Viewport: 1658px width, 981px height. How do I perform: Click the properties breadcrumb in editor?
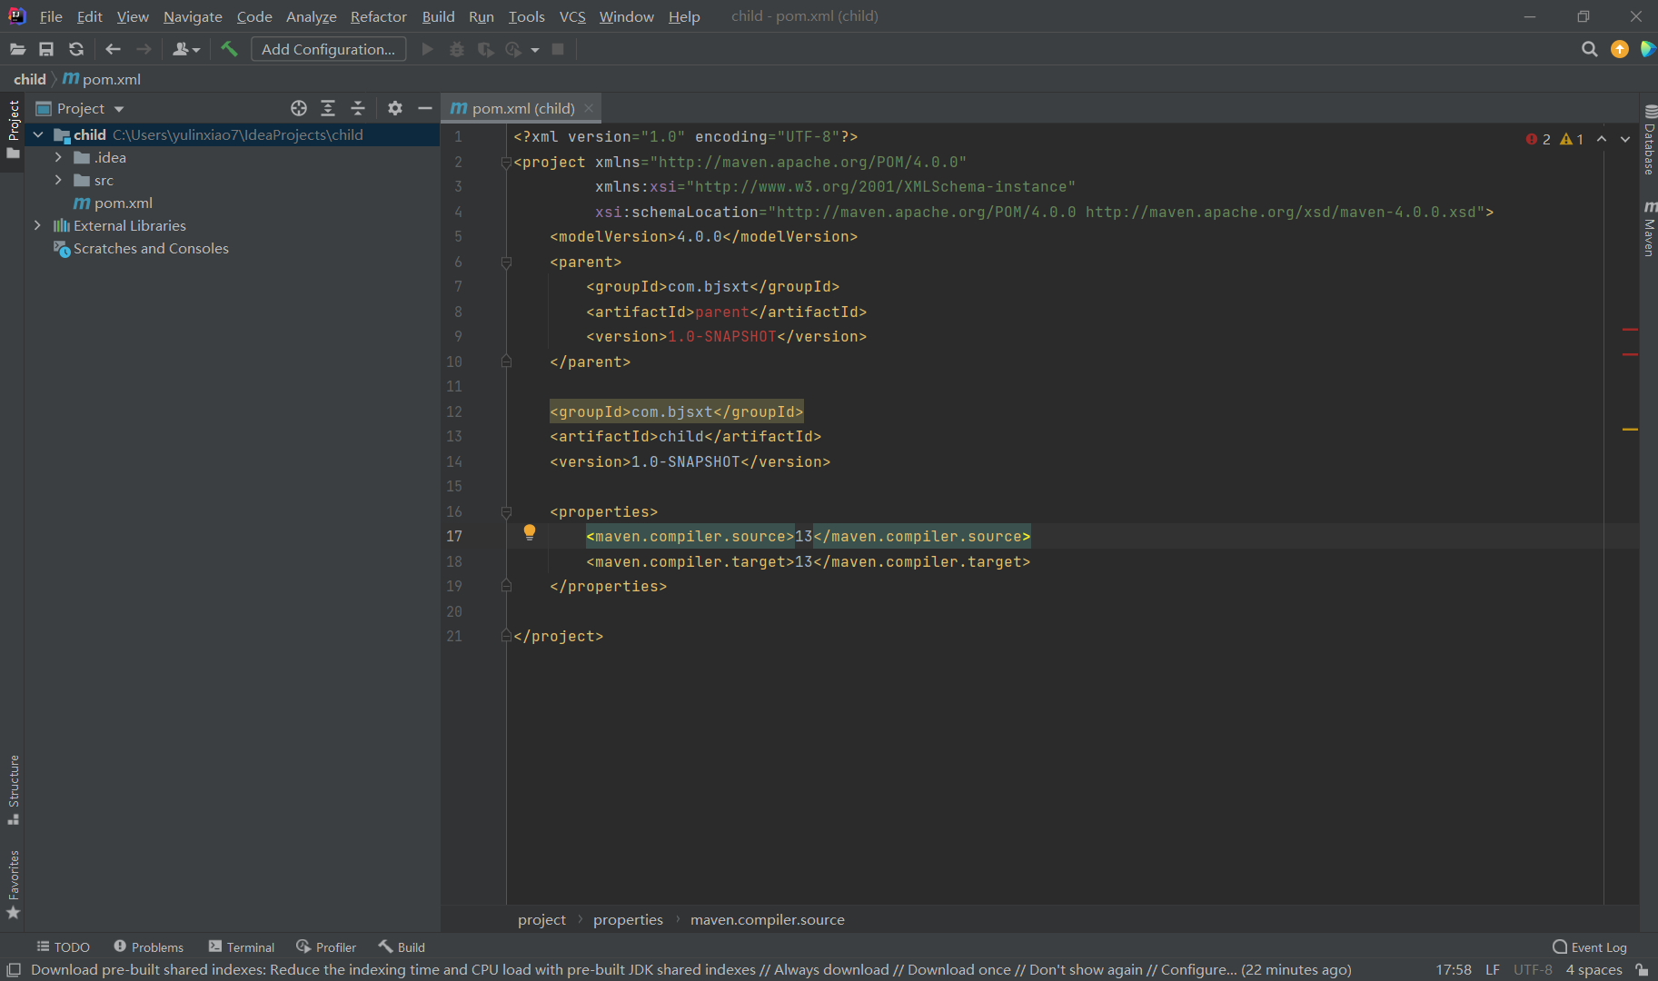pyautogui.click(x=628, y=919)
